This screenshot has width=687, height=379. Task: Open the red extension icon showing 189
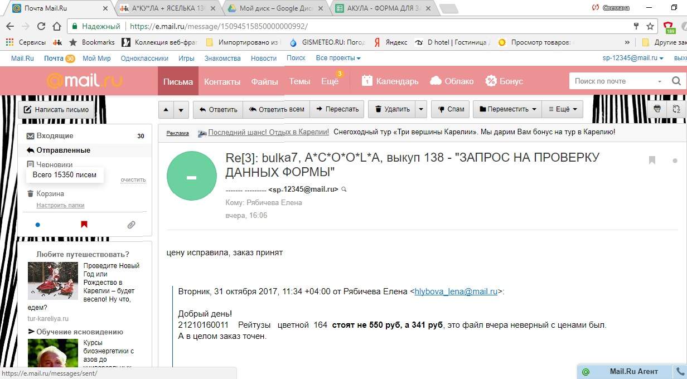[669, 27]
